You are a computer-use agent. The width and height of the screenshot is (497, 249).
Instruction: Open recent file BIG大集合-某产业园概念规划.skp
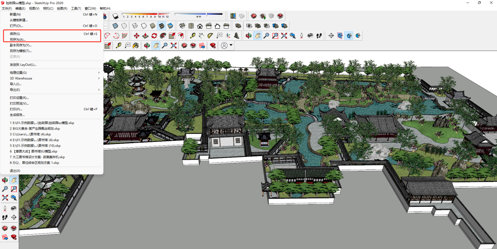click(35, 128)
